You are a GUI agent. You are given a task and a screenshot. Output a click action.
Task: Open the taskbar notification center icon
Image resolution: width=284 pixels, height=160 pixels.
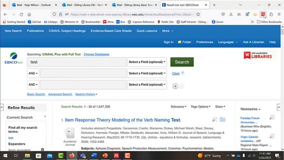(277, 156)
